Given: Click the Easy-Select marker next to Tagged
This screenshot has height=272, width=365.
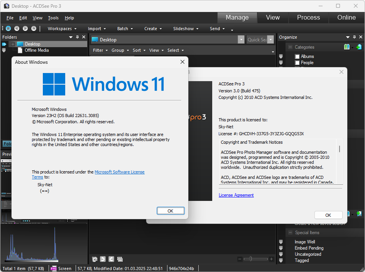Looking at the screenshot, I should (x=281, y=260).
